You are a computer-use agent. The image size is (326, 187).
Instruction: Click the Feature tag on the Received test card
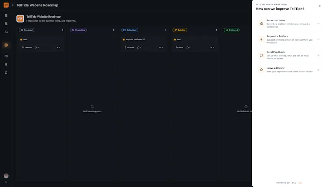tap(27, 48)
